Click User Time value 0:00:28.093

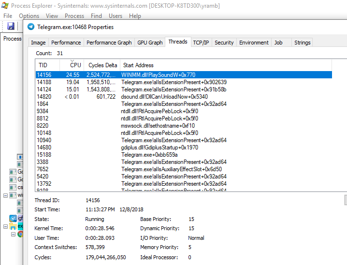click(x=100, y=238)
